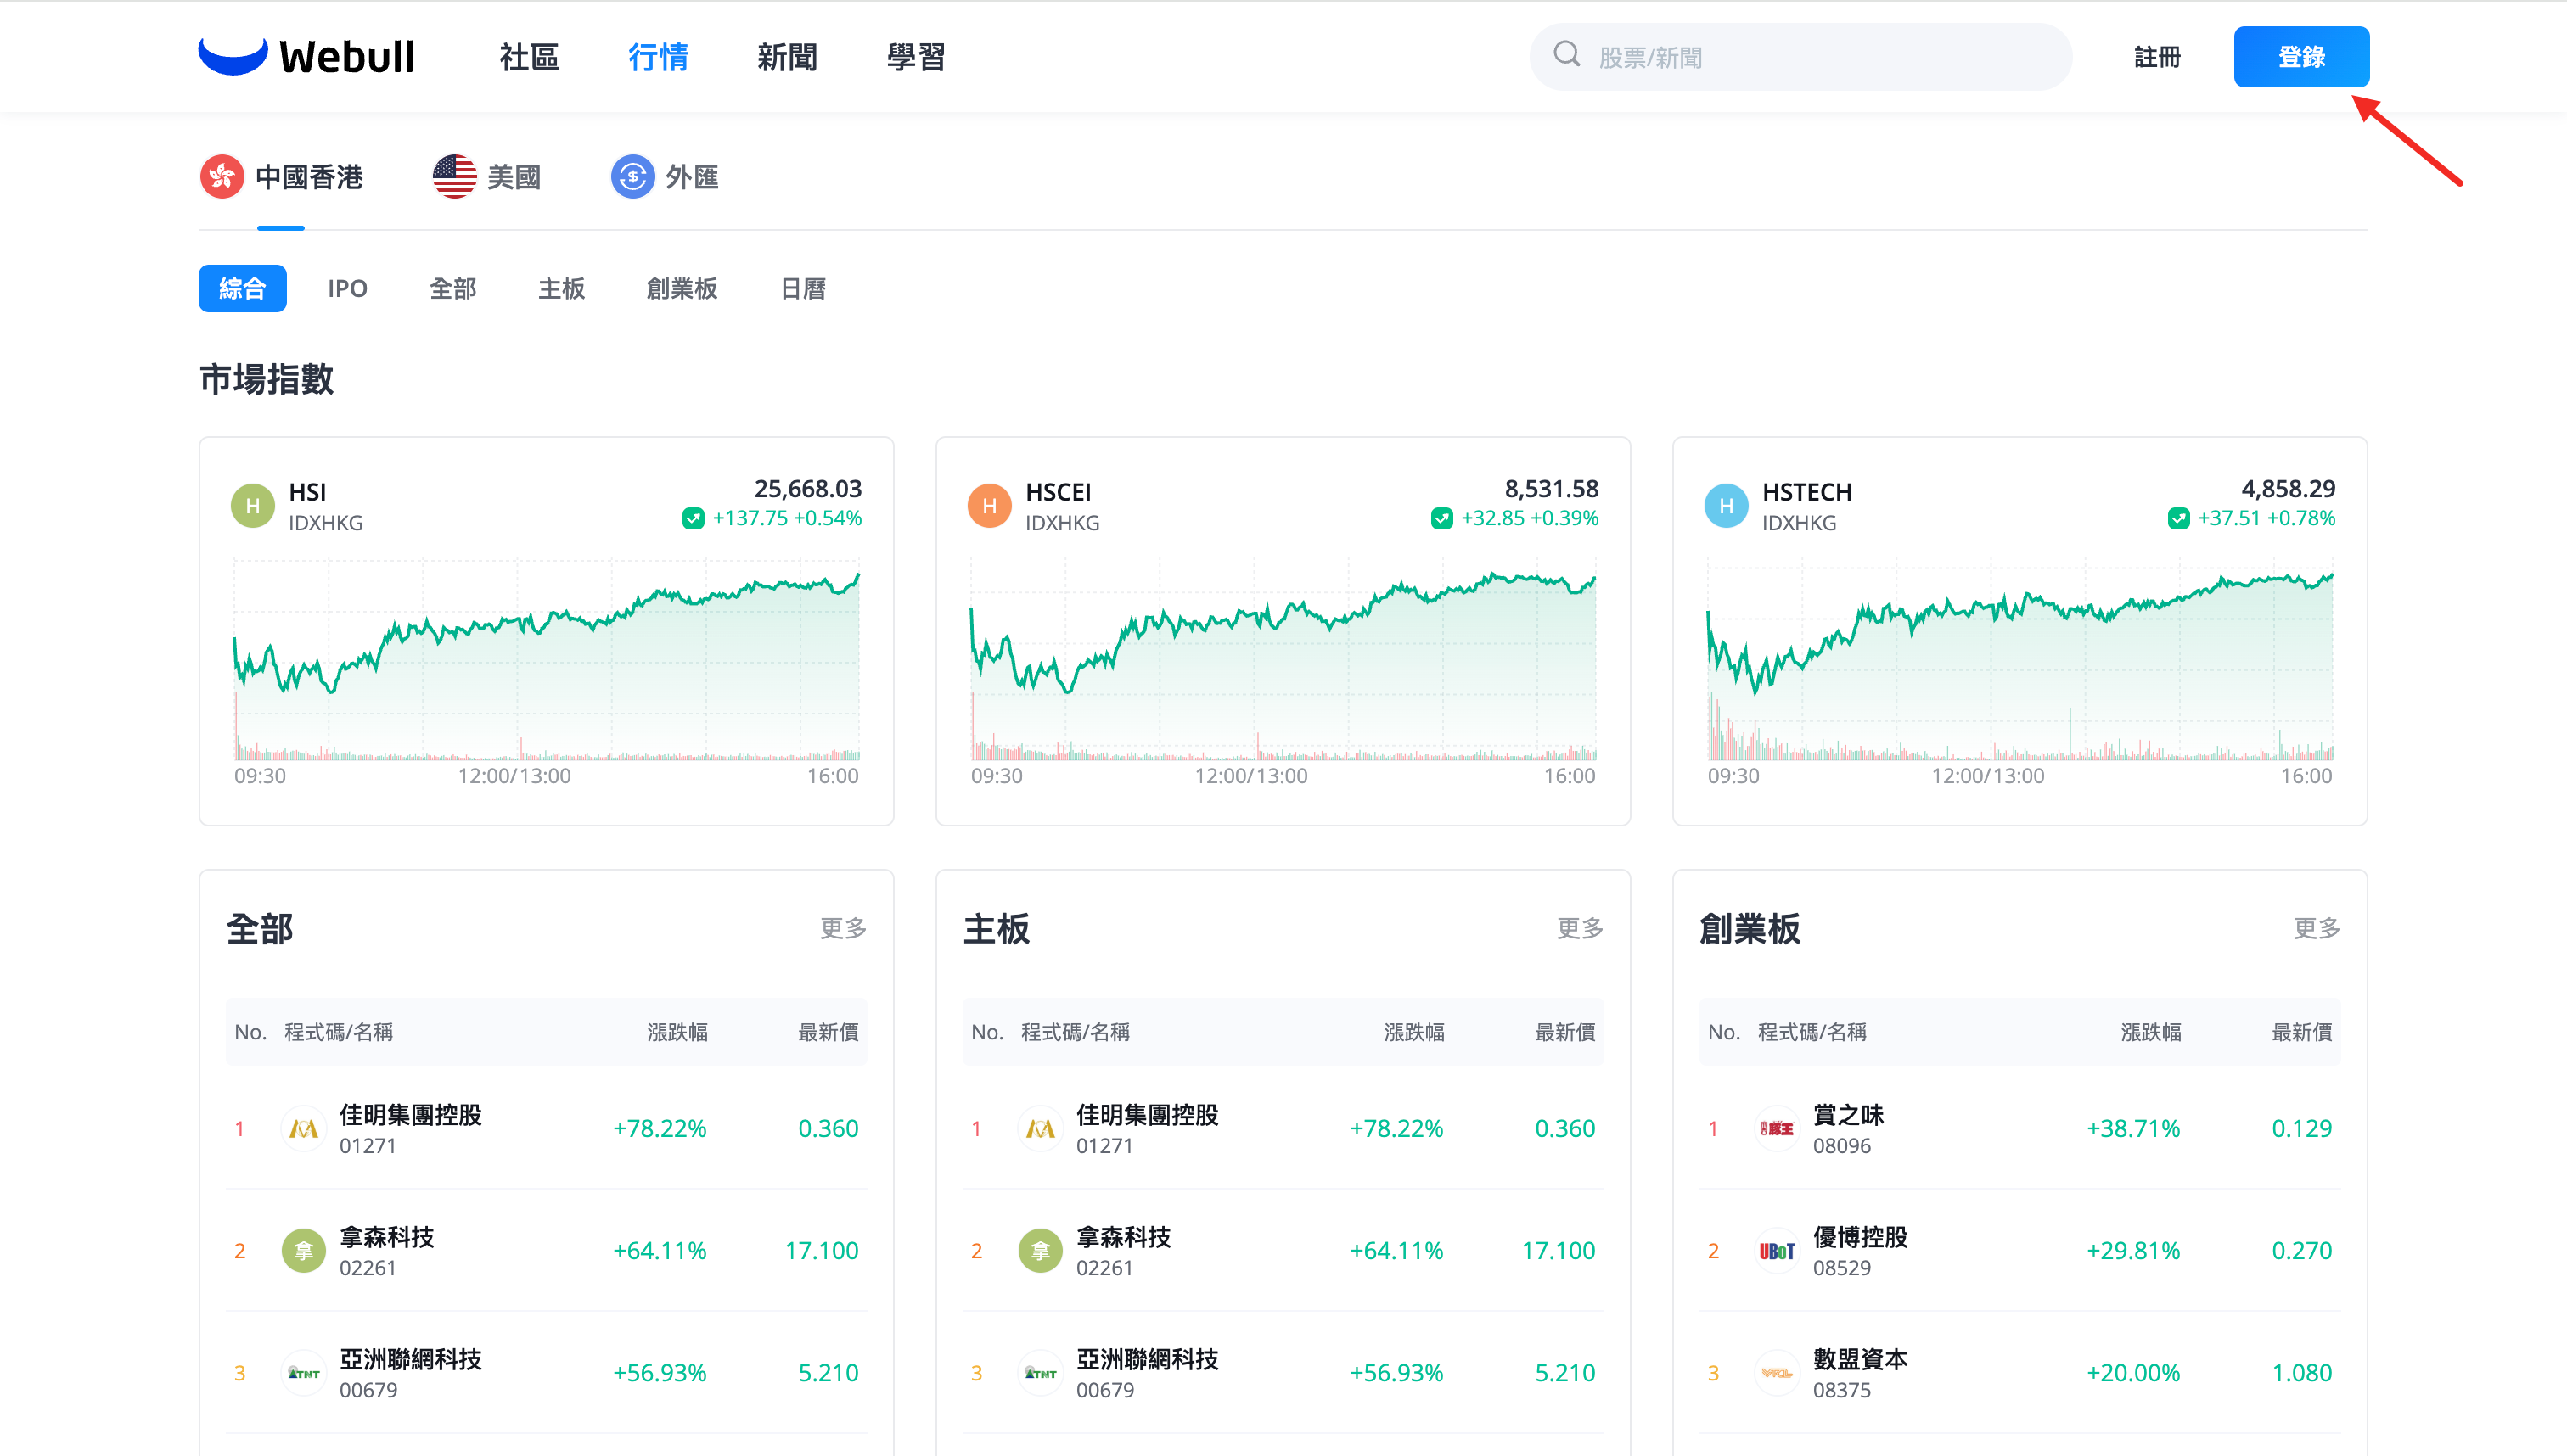The height and width of the screenshot is (1456, 2567).
Task: Open 賞之味 08096 stock row
Action: 2019,1129
